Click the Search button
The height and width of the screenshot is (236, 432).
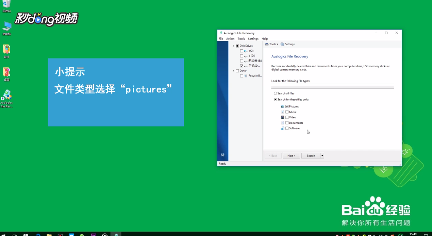click(x=311, y=156)
